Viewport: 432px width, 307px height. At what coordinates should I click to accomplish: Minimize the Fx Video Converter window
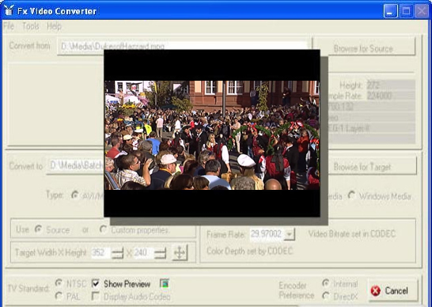click(390, 11)
